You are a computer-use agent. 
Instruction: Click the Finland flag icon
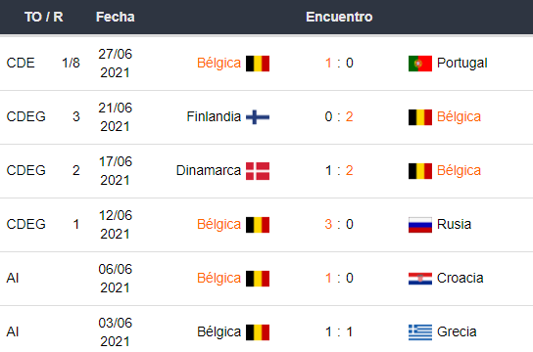(258, 117)
